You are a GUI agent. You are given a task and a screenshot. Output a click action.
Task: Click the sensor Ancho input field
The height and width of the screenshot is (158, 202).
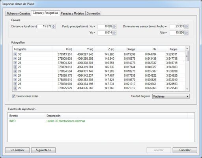pos(177,26)
